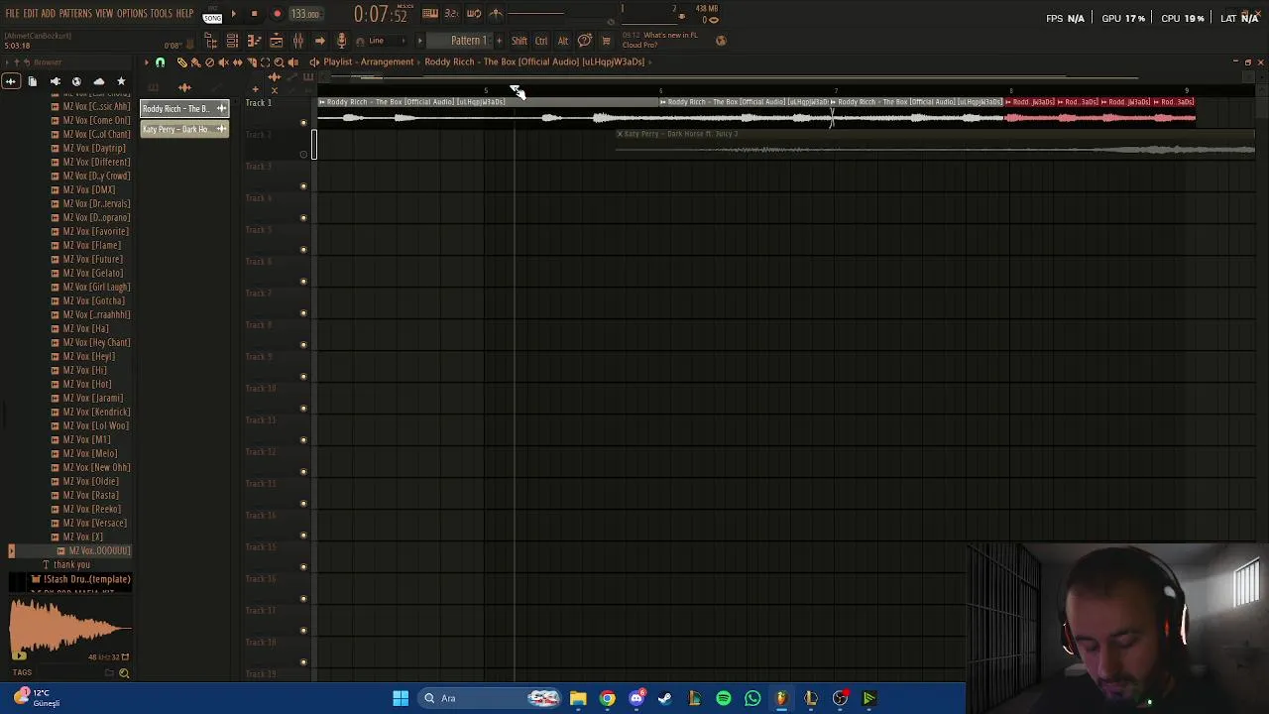The height and width of the screenshot is (714, 1269).
Task: Click the search icon in Tags bar
Action: (x=124, y=673)
